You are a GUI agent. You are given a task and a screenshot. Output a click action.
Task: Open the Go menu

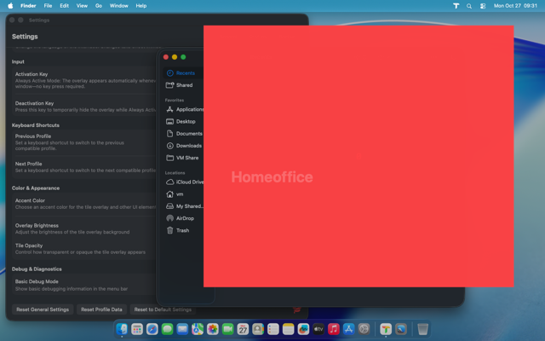tap(99, 6)
